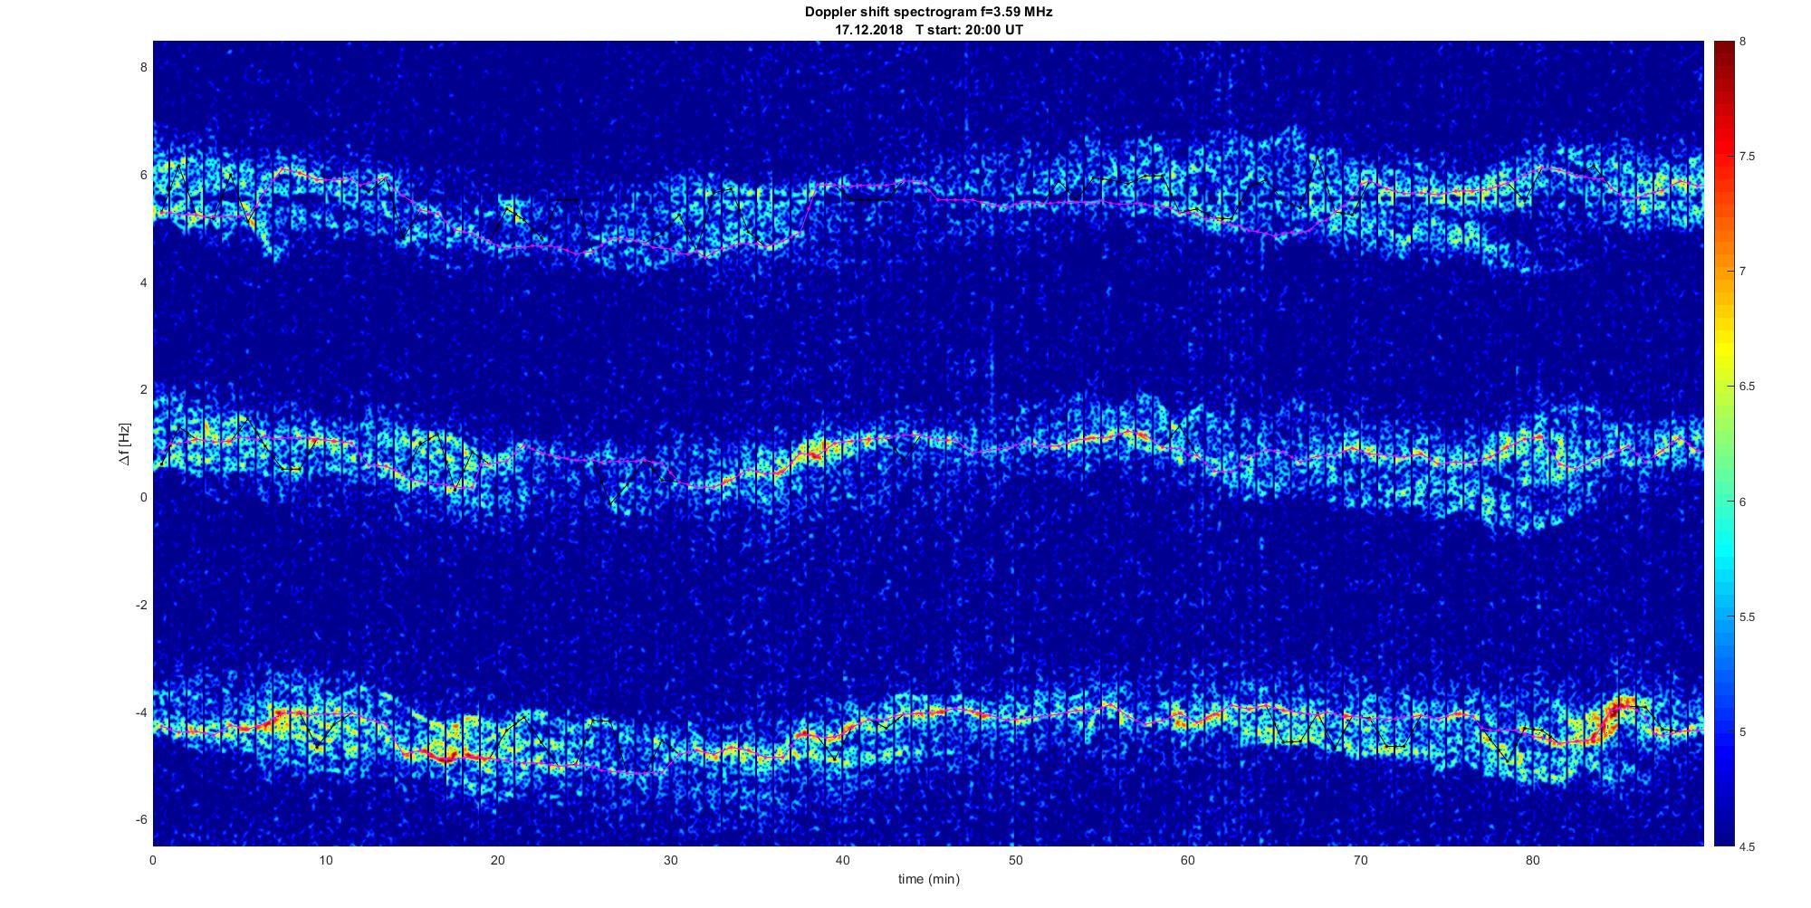The image size is (1811, 908).
Task: Click the y-axis tick label "-6"
Action: coord(140,820)
